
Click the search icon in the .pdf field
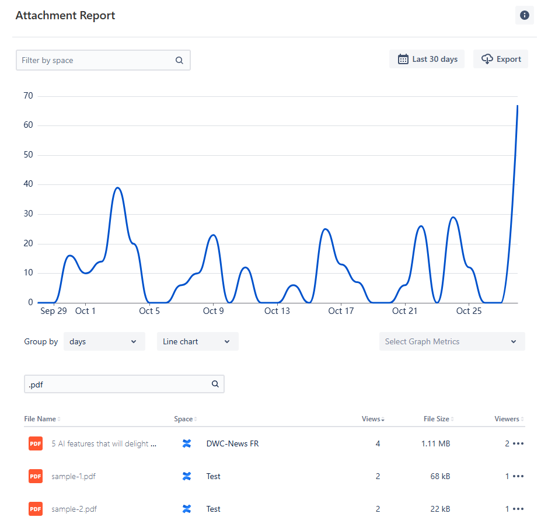click(x=215, y=384)
